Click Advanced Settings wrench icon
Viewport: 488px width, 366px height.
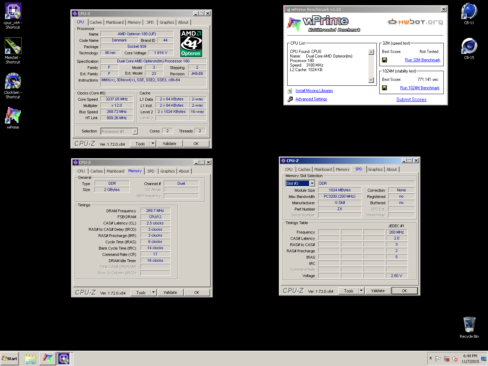tap(290, 99)
